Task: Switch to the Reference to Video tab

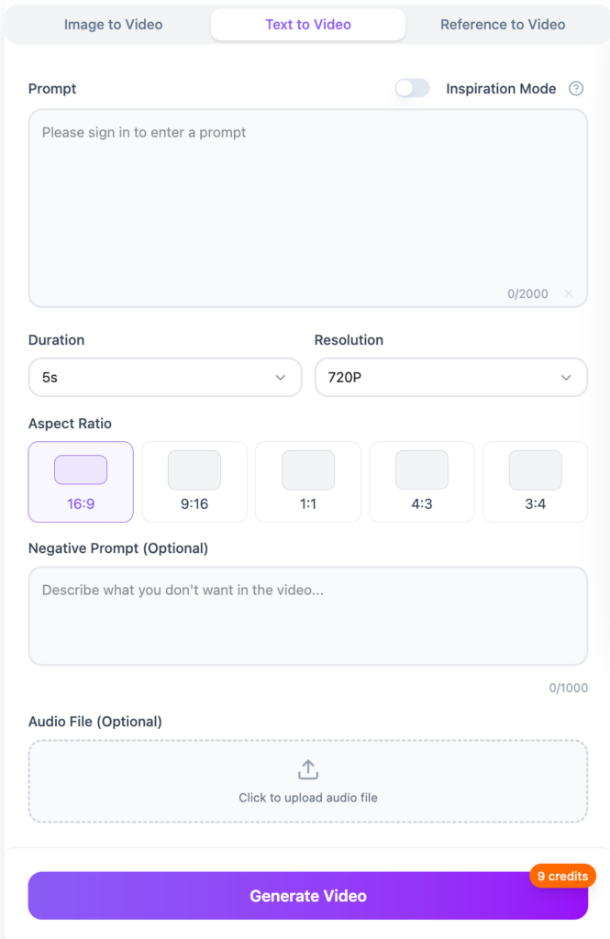Action: pos(503,25)
